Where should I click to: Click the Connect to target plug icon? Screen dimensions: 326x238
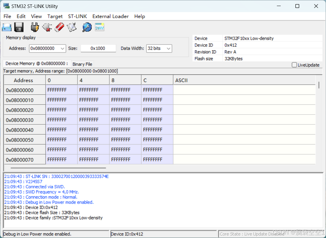point(35,27)
